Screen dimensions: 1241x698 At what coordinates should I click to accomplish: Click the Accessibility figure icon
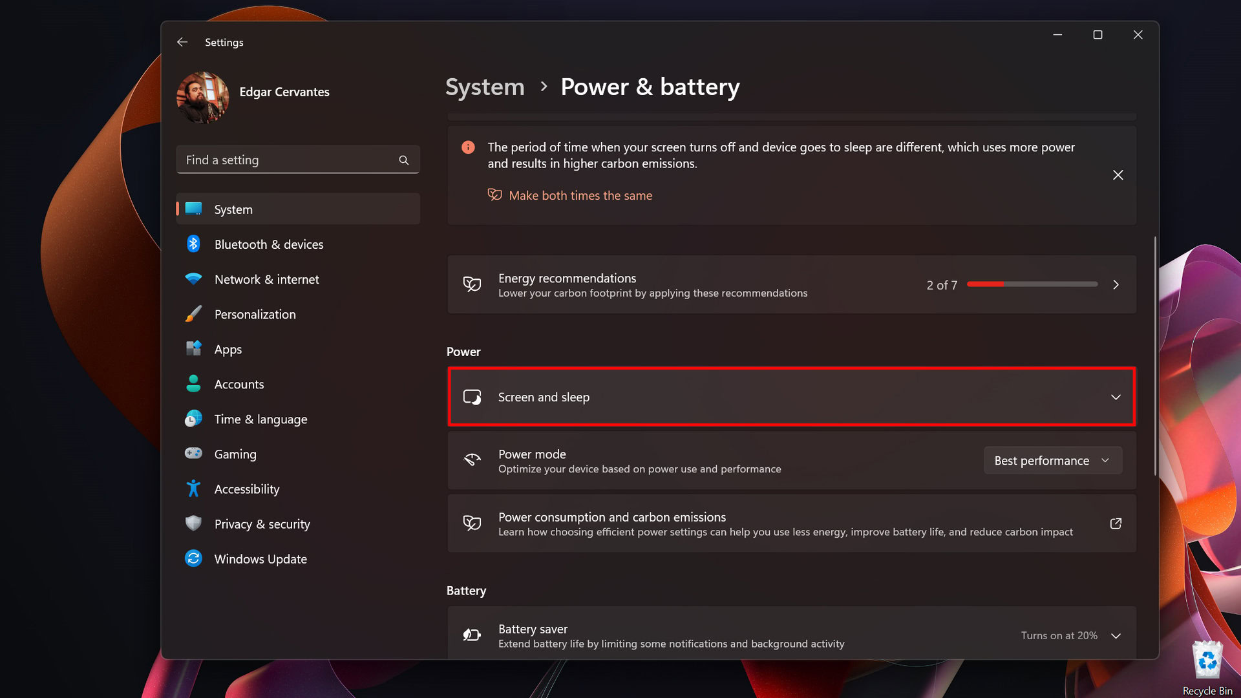click(193, 489)
